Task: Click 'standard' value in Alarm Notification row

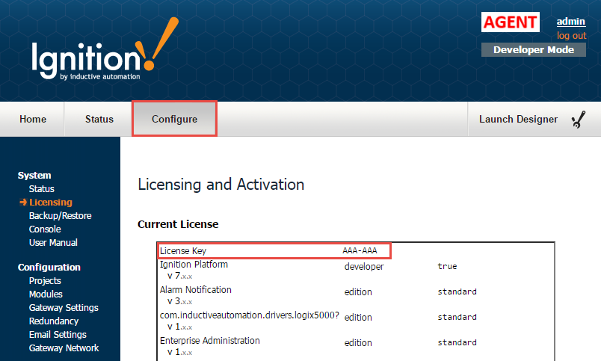Action: (457, 291)
